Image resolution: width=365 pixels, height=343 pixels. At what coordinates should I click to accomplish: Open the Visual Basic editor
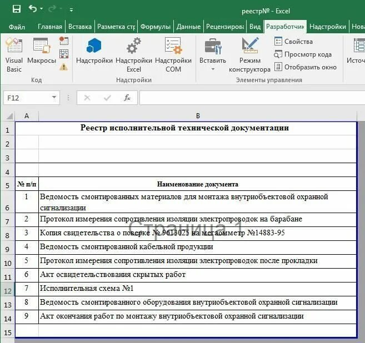(14, 55)
